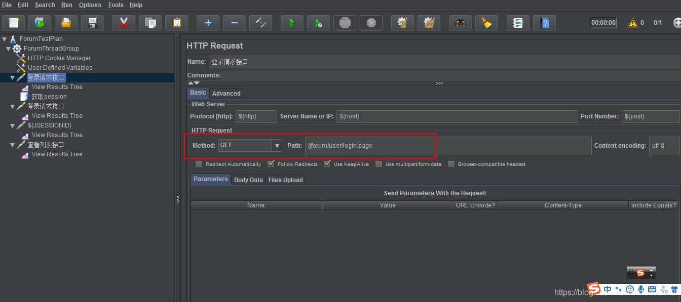The height and width of the screenshot is (302, 681).
Task: Select 获取session in the tree
Action: click(49, 97)
